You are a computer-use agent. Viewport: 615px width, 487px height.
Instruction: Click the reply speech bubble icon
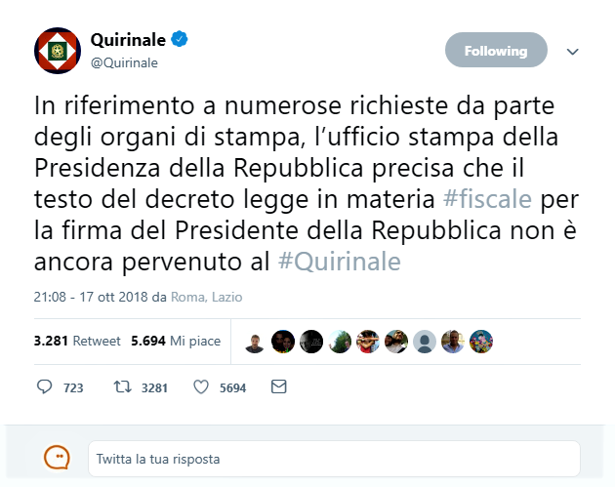44,387
